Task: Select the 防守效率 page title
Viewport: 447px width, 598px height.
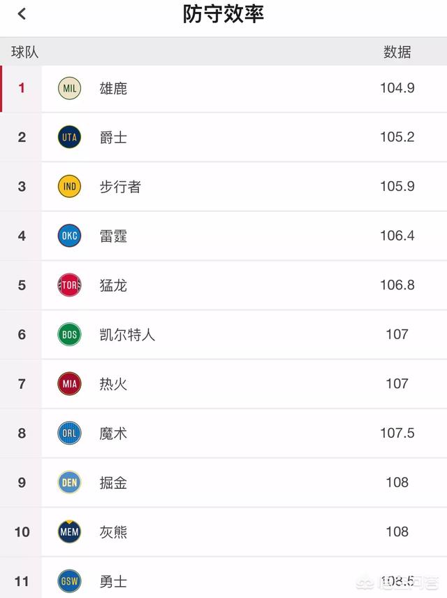Action: [223, 14]
